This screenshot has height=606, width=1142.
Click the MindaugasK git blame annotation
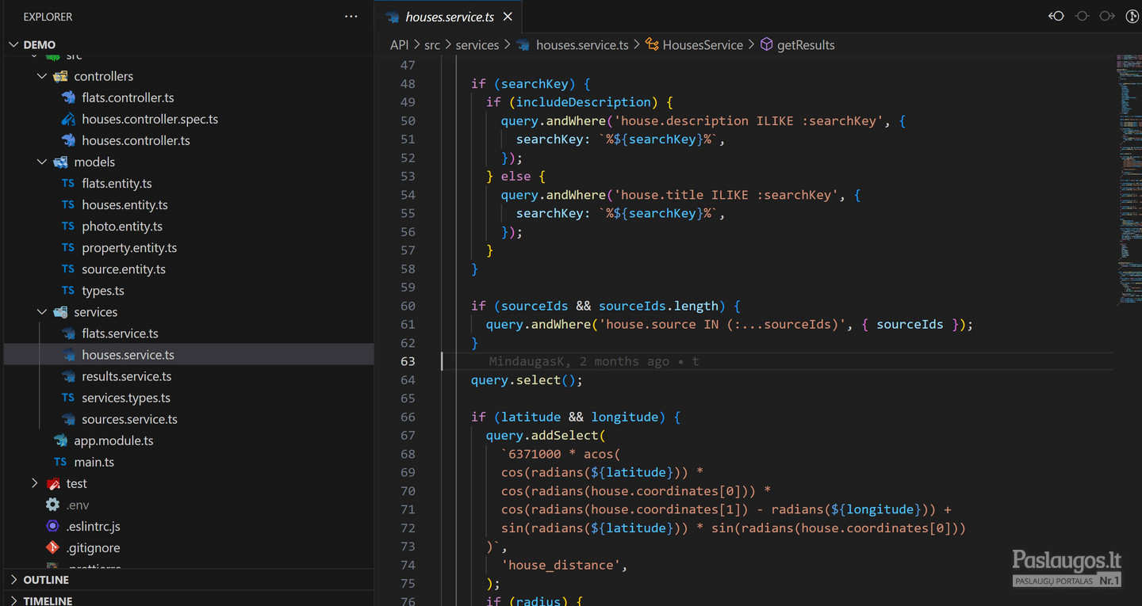[594, 361]
